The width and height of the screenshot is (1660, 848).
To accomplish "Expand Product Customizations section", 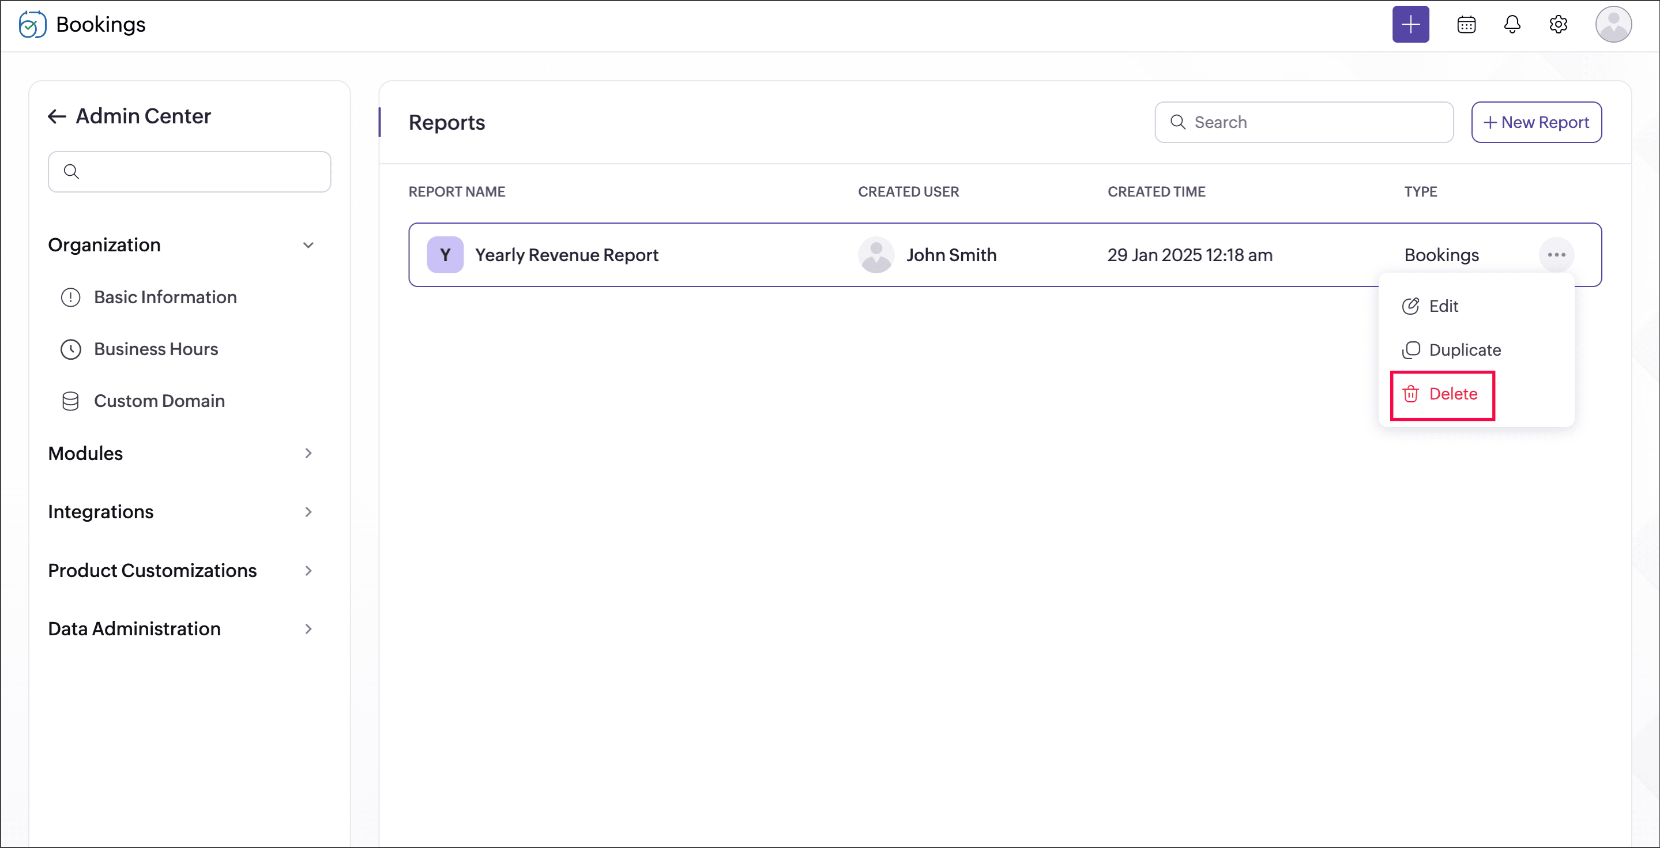I will [x=308, y=570].
